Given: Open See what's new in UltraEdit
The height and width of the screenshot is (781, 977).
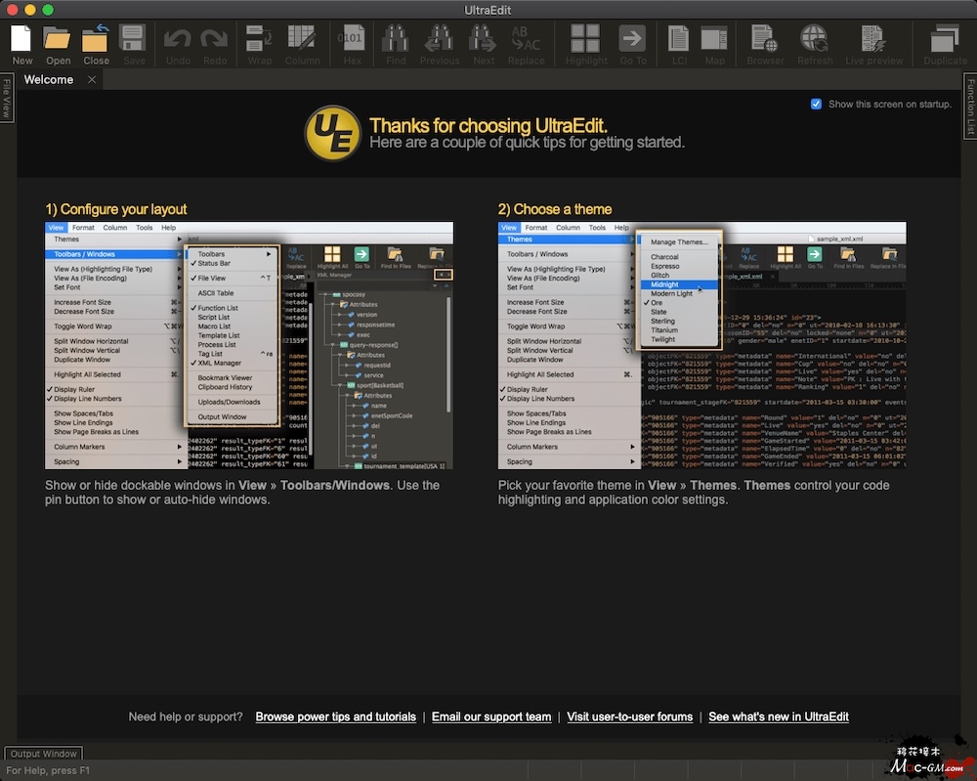Looking at the screenshot, I should tap(778, 716).
